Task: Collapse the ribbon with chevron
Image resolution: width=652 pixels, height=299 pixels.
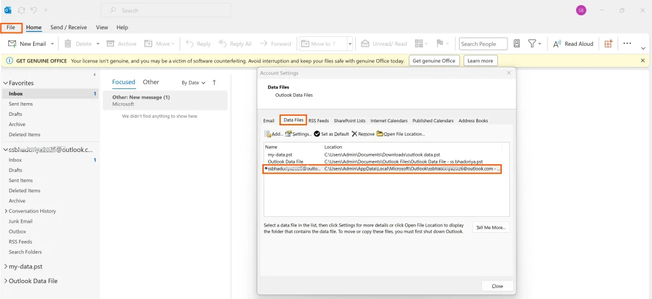Action: point(643,48)
